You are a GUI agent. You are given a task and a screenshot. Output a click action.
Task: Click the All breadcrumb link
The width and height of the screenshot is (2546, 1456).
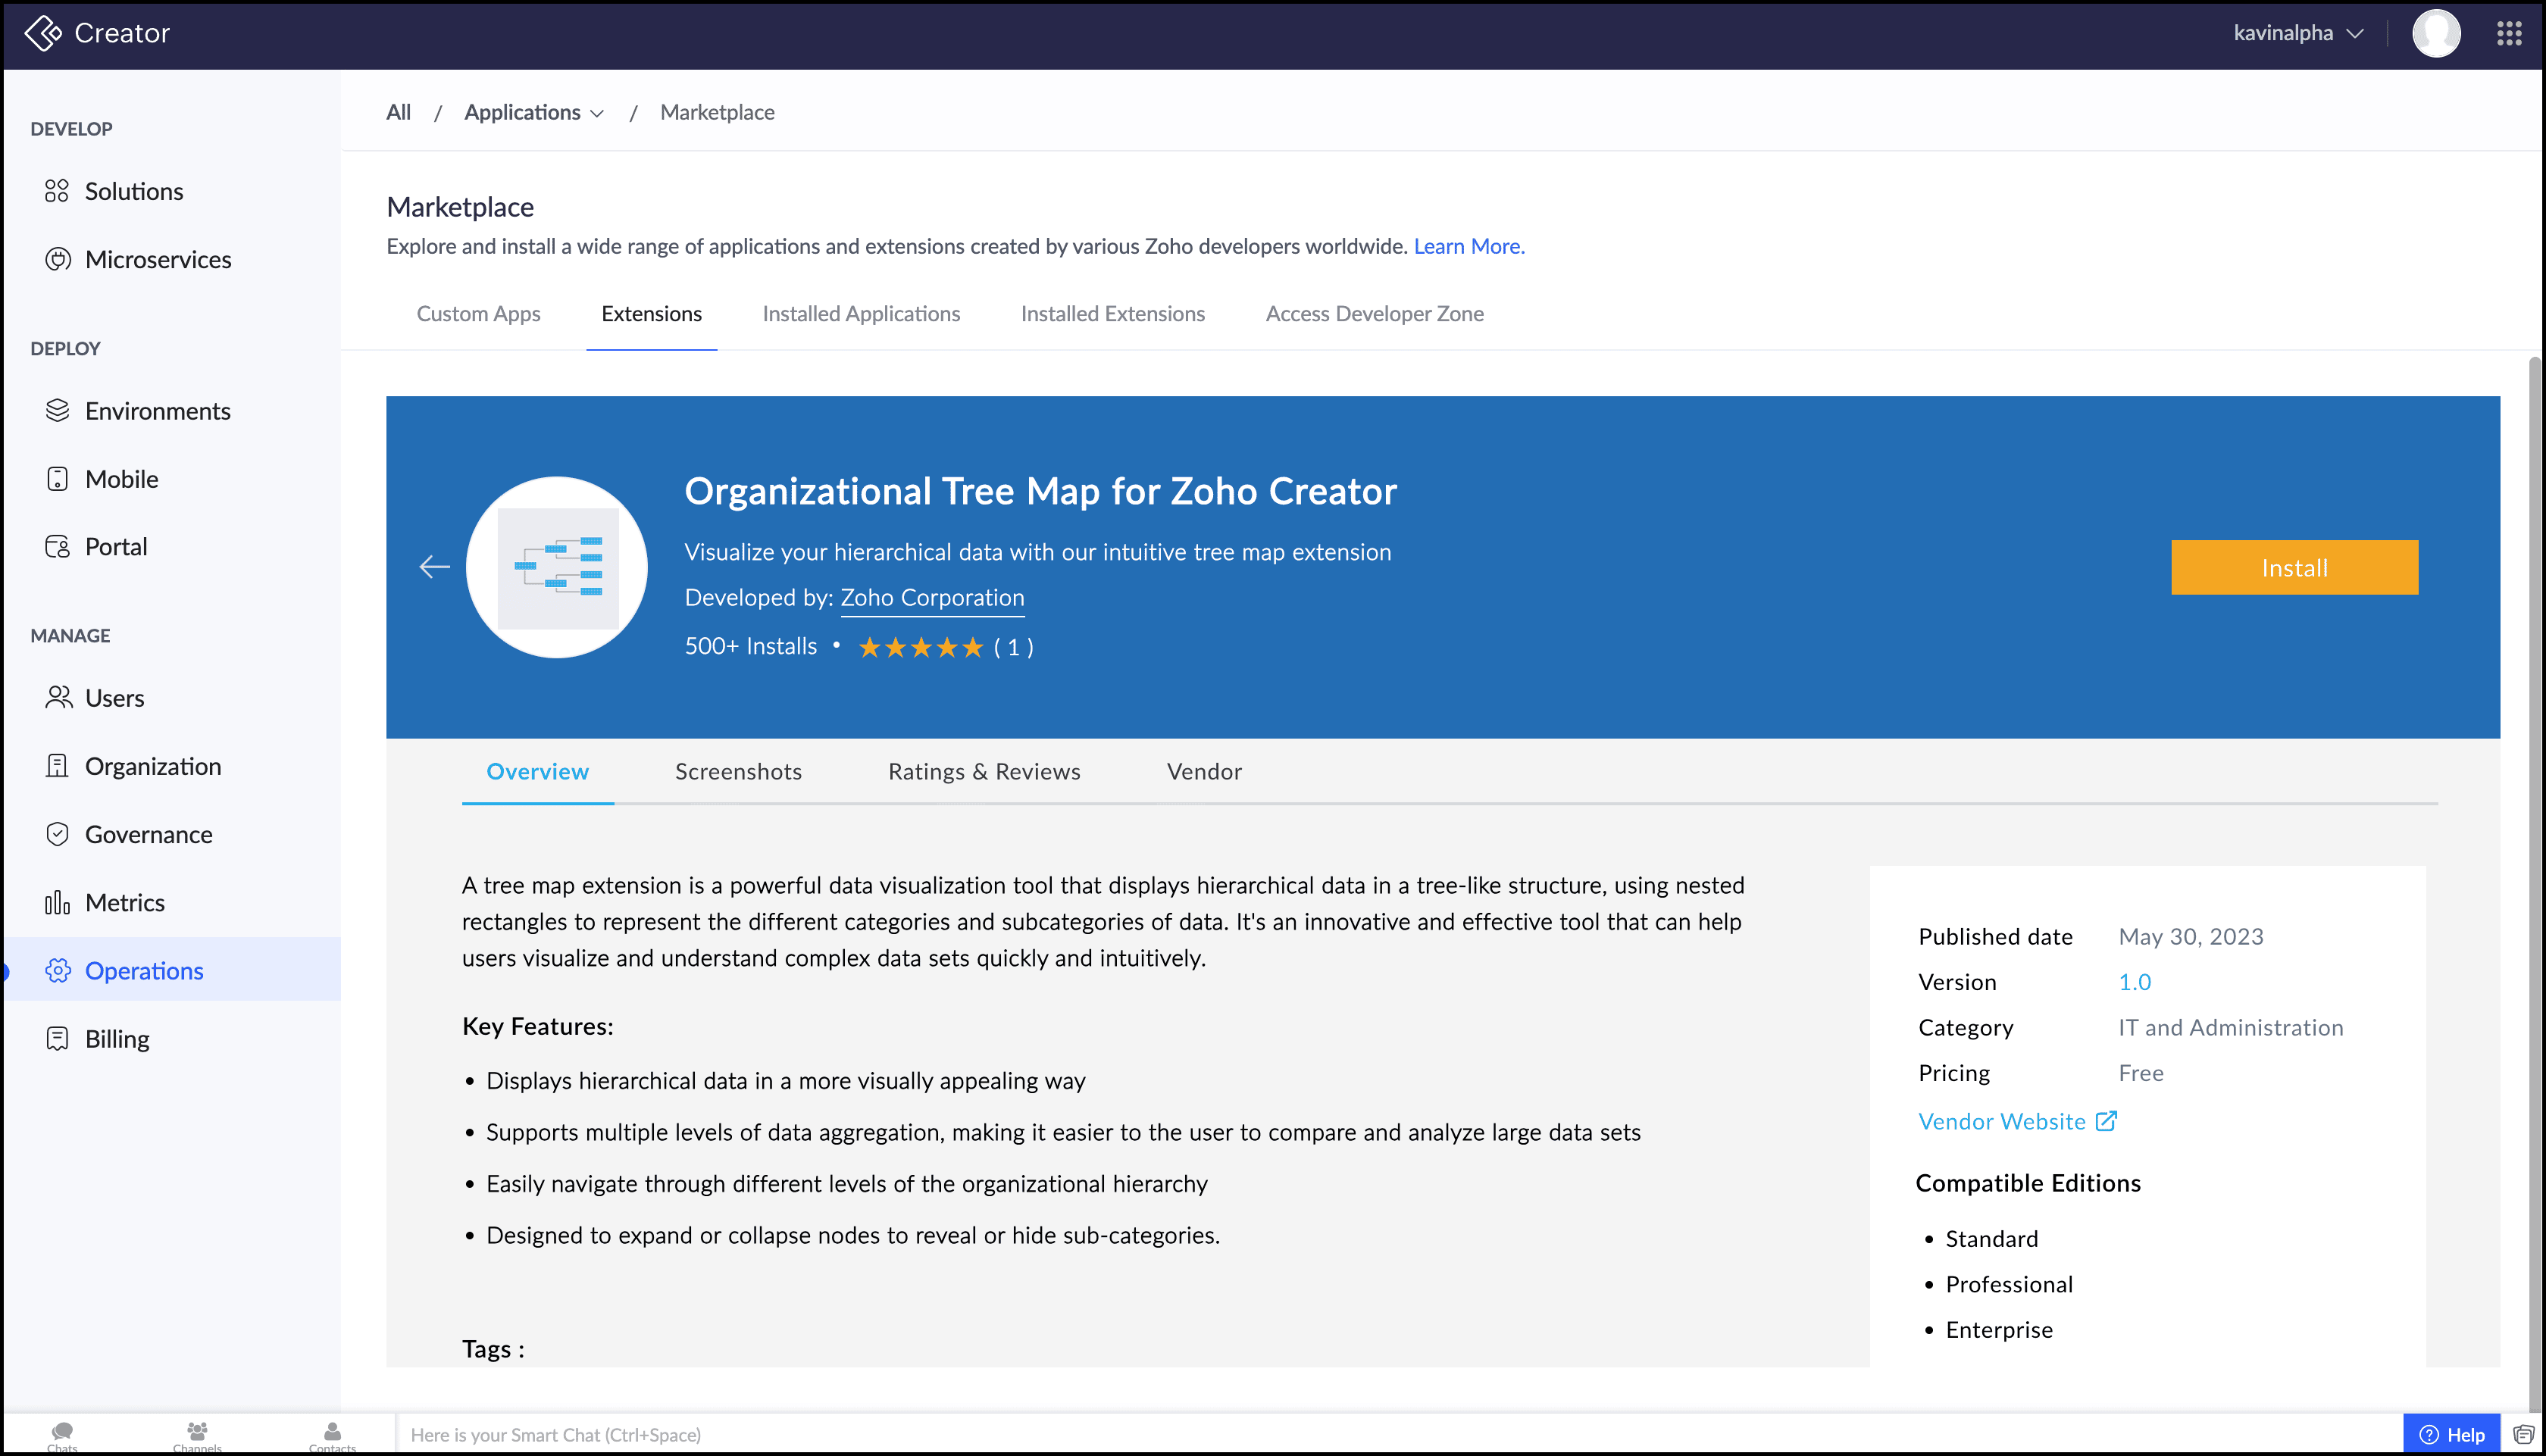click(x=398, y=112)
